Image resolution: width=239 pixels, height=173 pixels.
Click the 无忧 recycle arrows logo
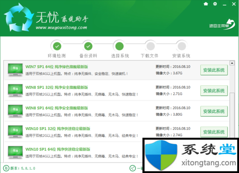(19, 17)
